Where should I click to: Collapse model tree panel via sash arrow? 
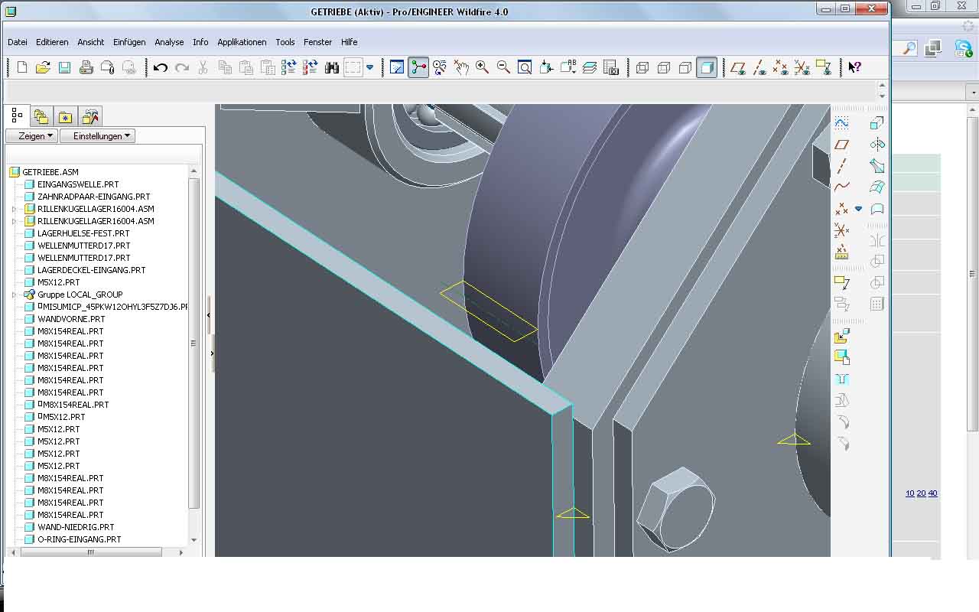[208, 314]
